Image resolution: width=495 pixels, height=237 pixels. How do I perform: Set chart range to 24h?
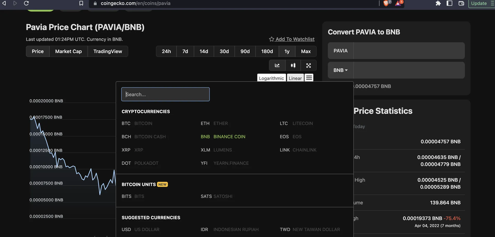click(x=166, y=51)
